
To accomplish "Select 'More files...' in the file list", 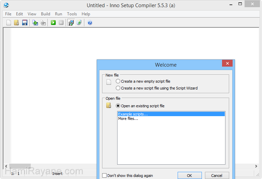I will tap(171, 119).
